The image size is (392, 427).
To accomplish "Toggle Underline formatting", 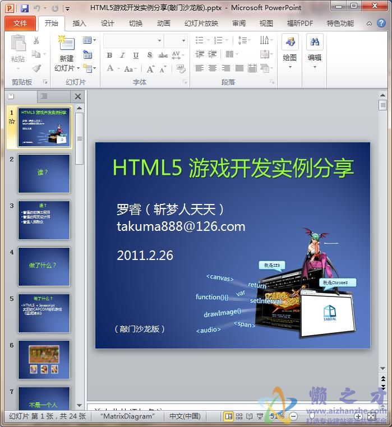I will (136, 55).
